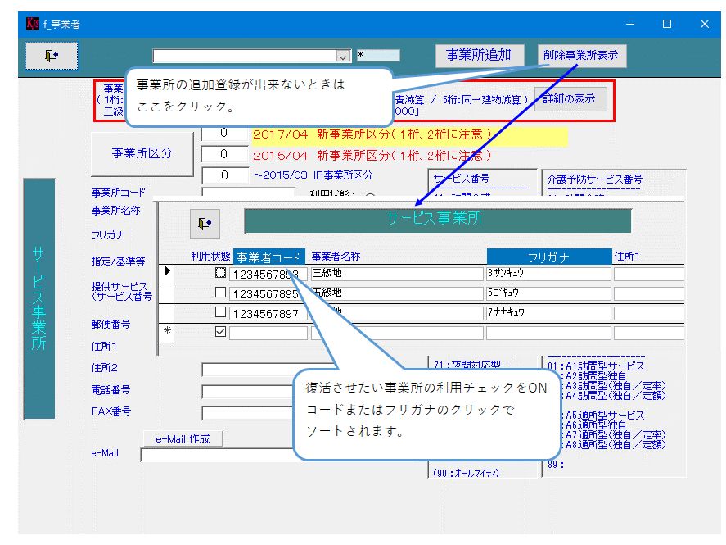Check the 利用状態 box for 三級地 row
The height and width of the screenshot is (545, 726).
219,273
